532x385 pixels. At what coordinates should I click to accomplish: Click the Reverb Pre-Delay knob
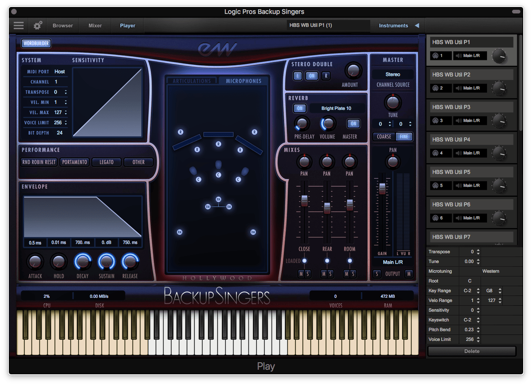click(301, 123)
